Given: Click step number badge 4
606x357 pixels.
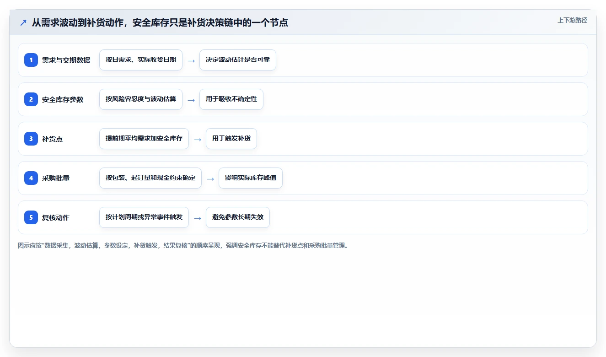Looking at the screenshot, I should (x=31, y=178).
